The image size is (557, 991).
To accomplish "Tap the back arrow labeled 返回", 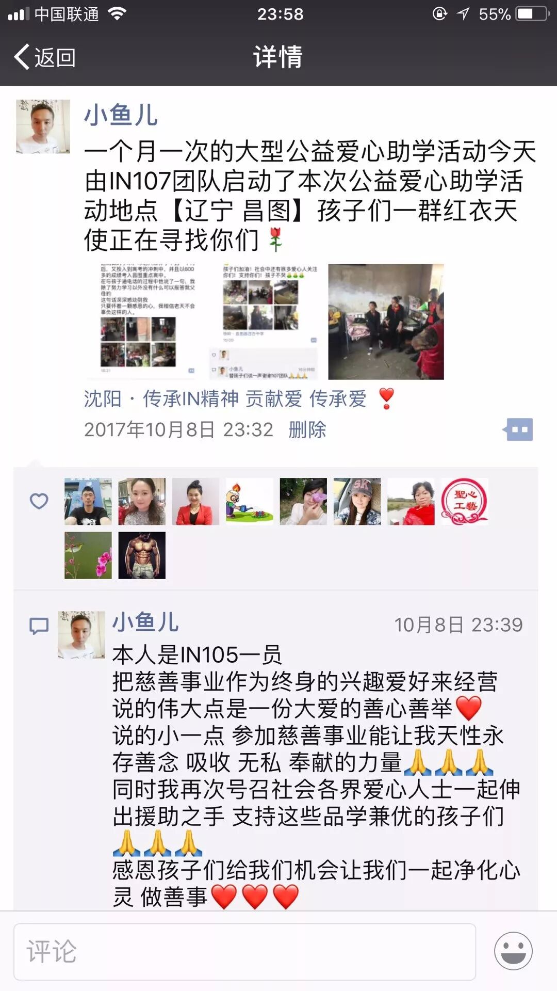I will [45, 57].
